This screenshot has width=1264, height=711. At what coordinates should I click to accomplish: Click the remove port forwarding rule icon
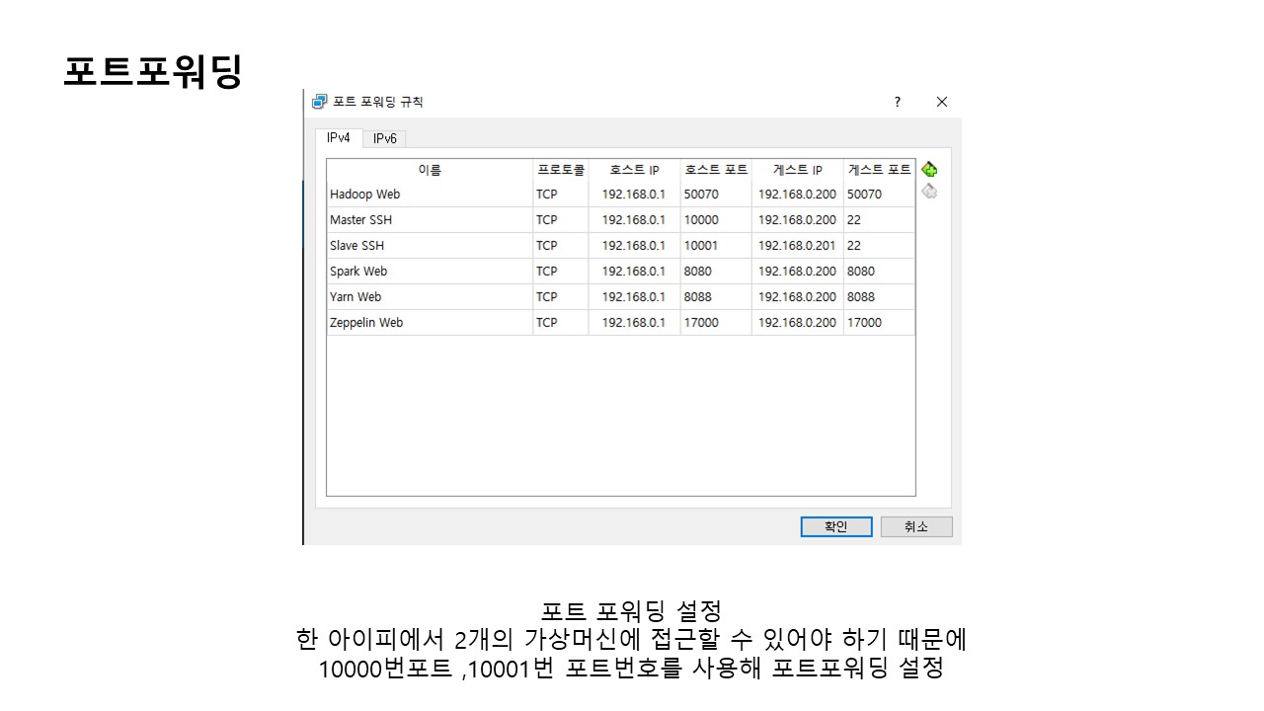(929, 192)
